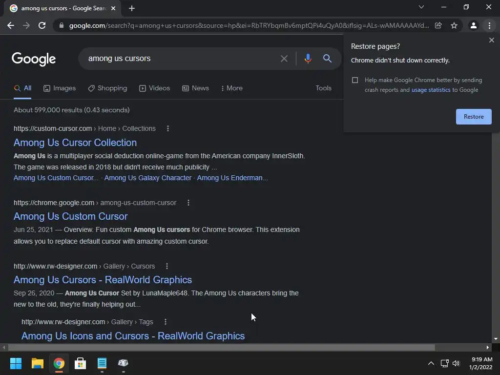The height and width of the screenshot is (375, 500).
Task: View site information lock icon
Action: coord(62,25)
